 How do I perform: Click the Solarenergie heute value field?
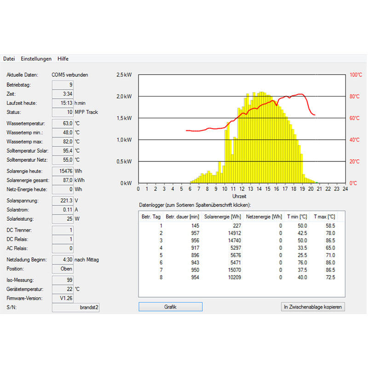point(63,171)
